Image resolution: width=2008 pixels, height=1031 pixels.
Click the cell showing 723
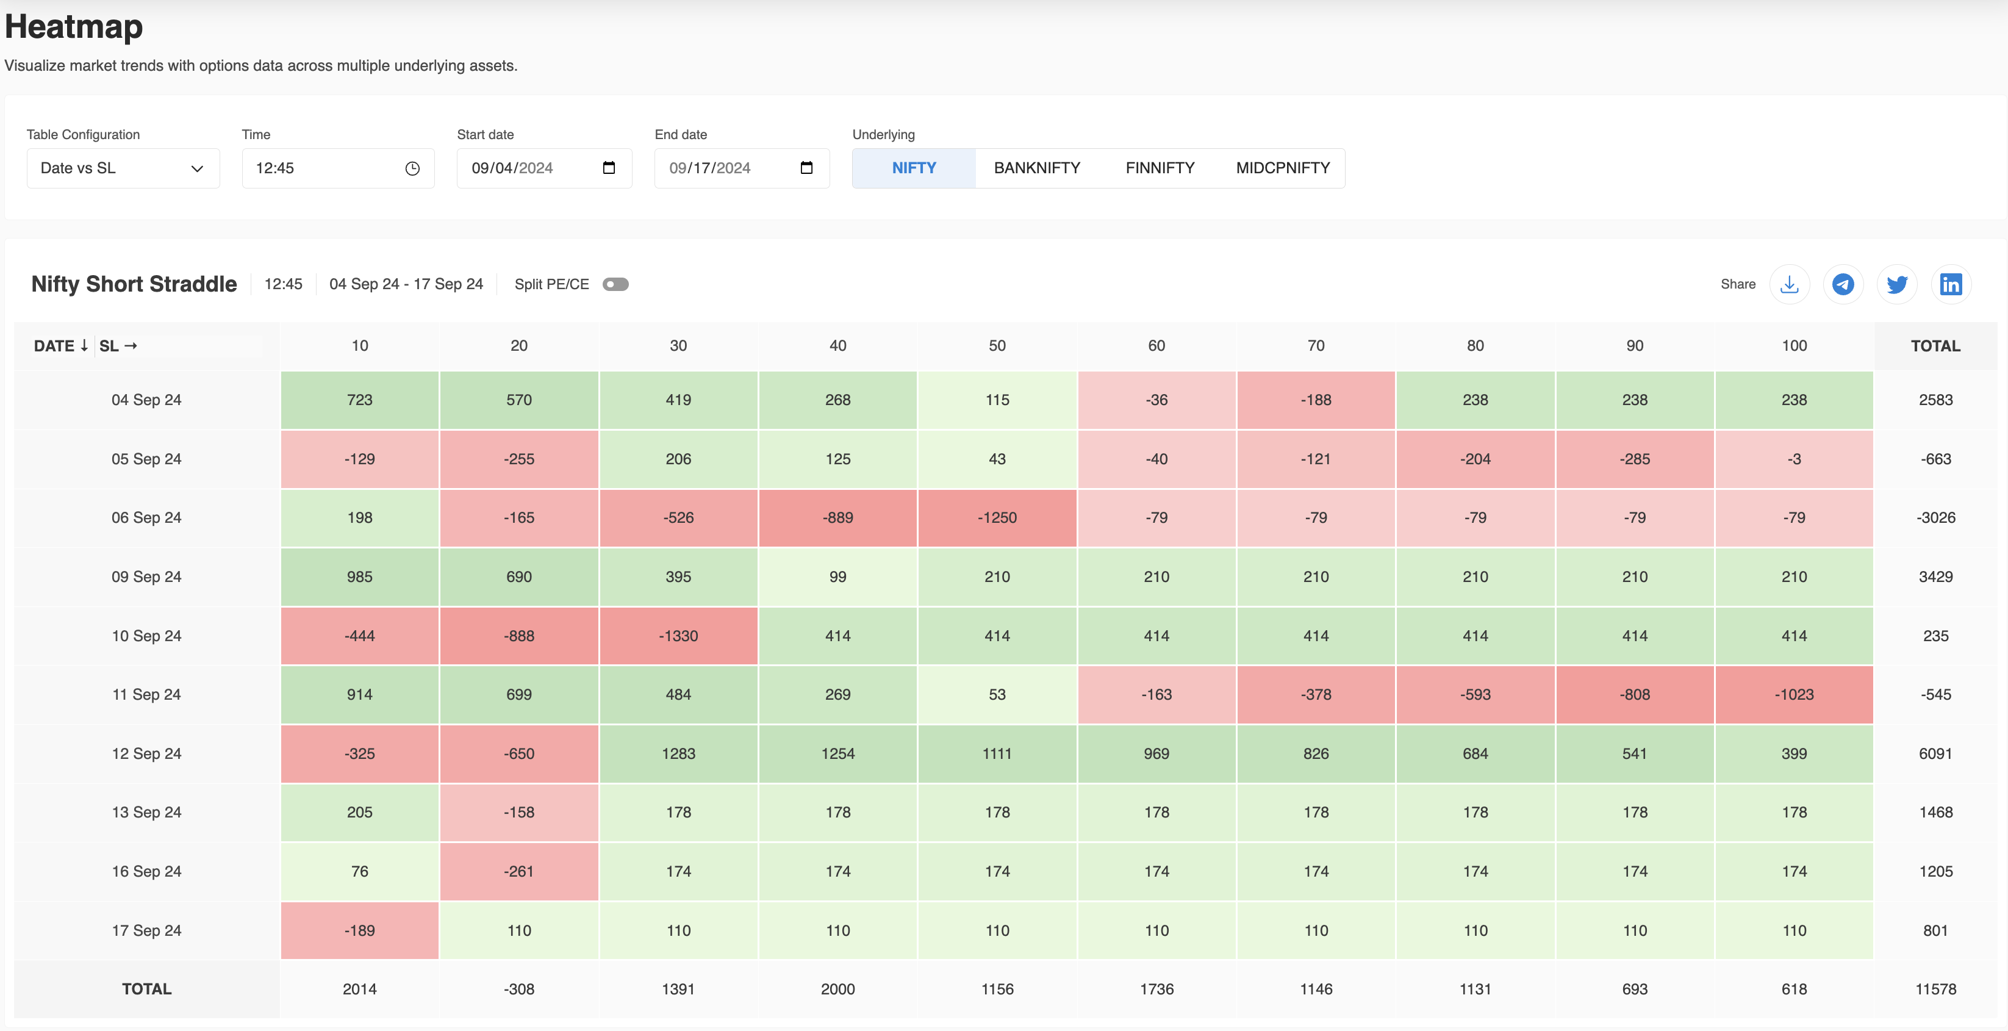[x=359, y=400]
